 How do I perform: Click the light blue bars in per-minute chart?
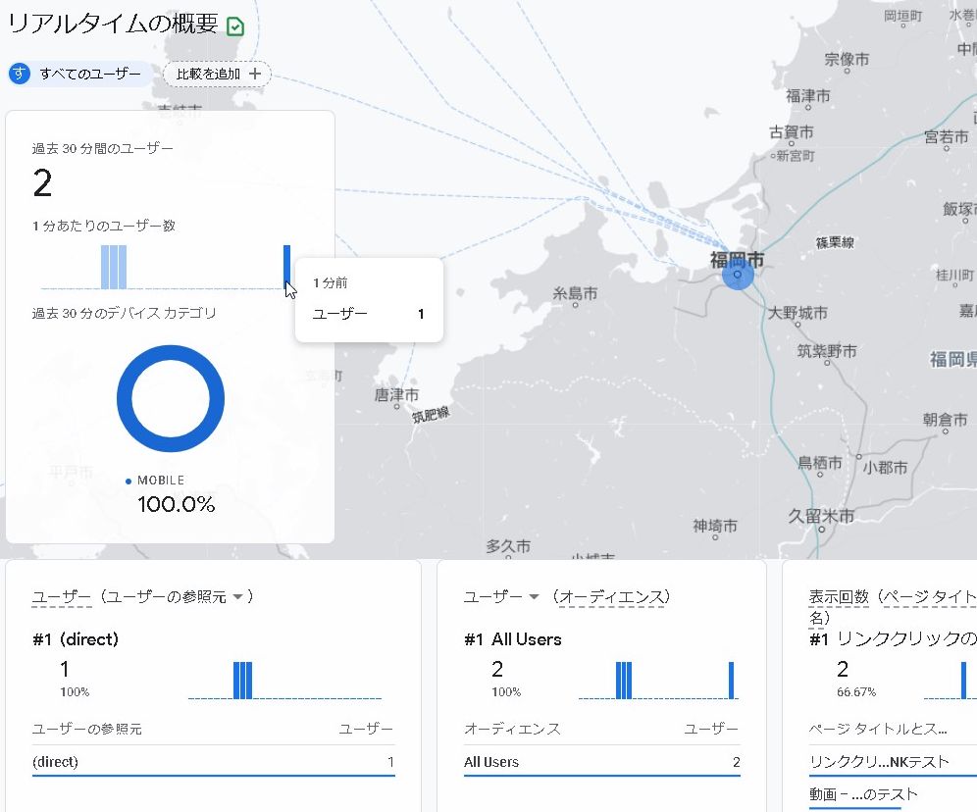(114, 267)
